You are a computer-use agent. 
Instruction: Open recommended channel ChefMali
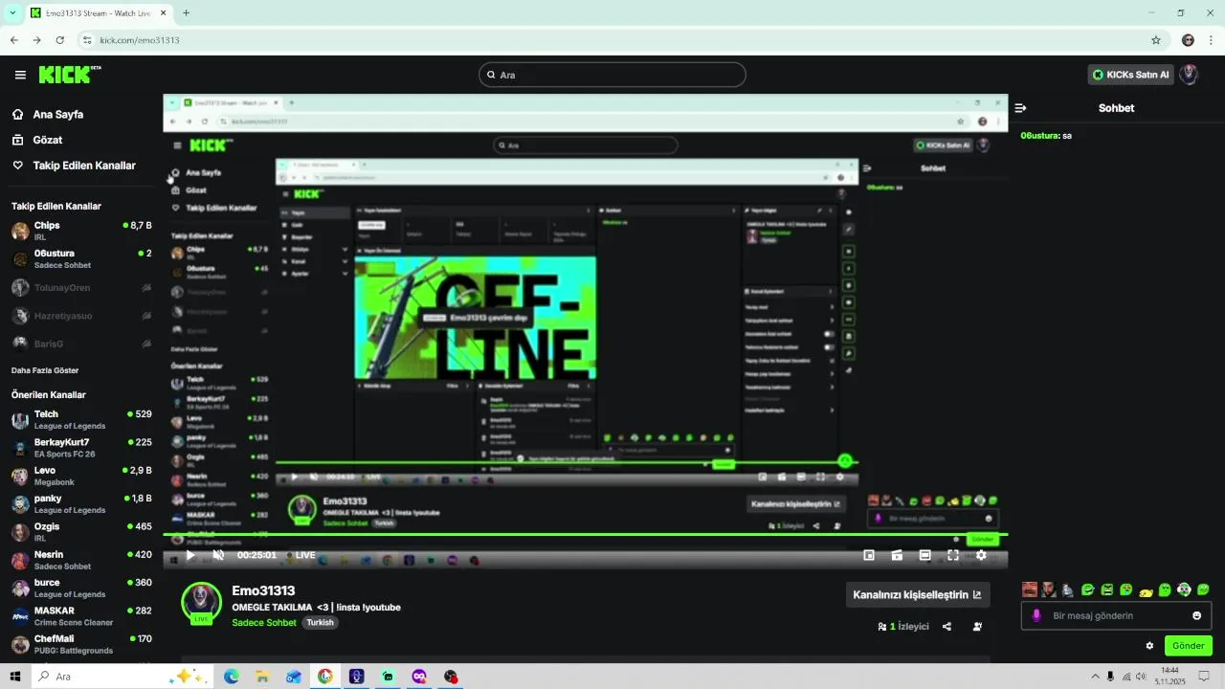pos(81,644)
